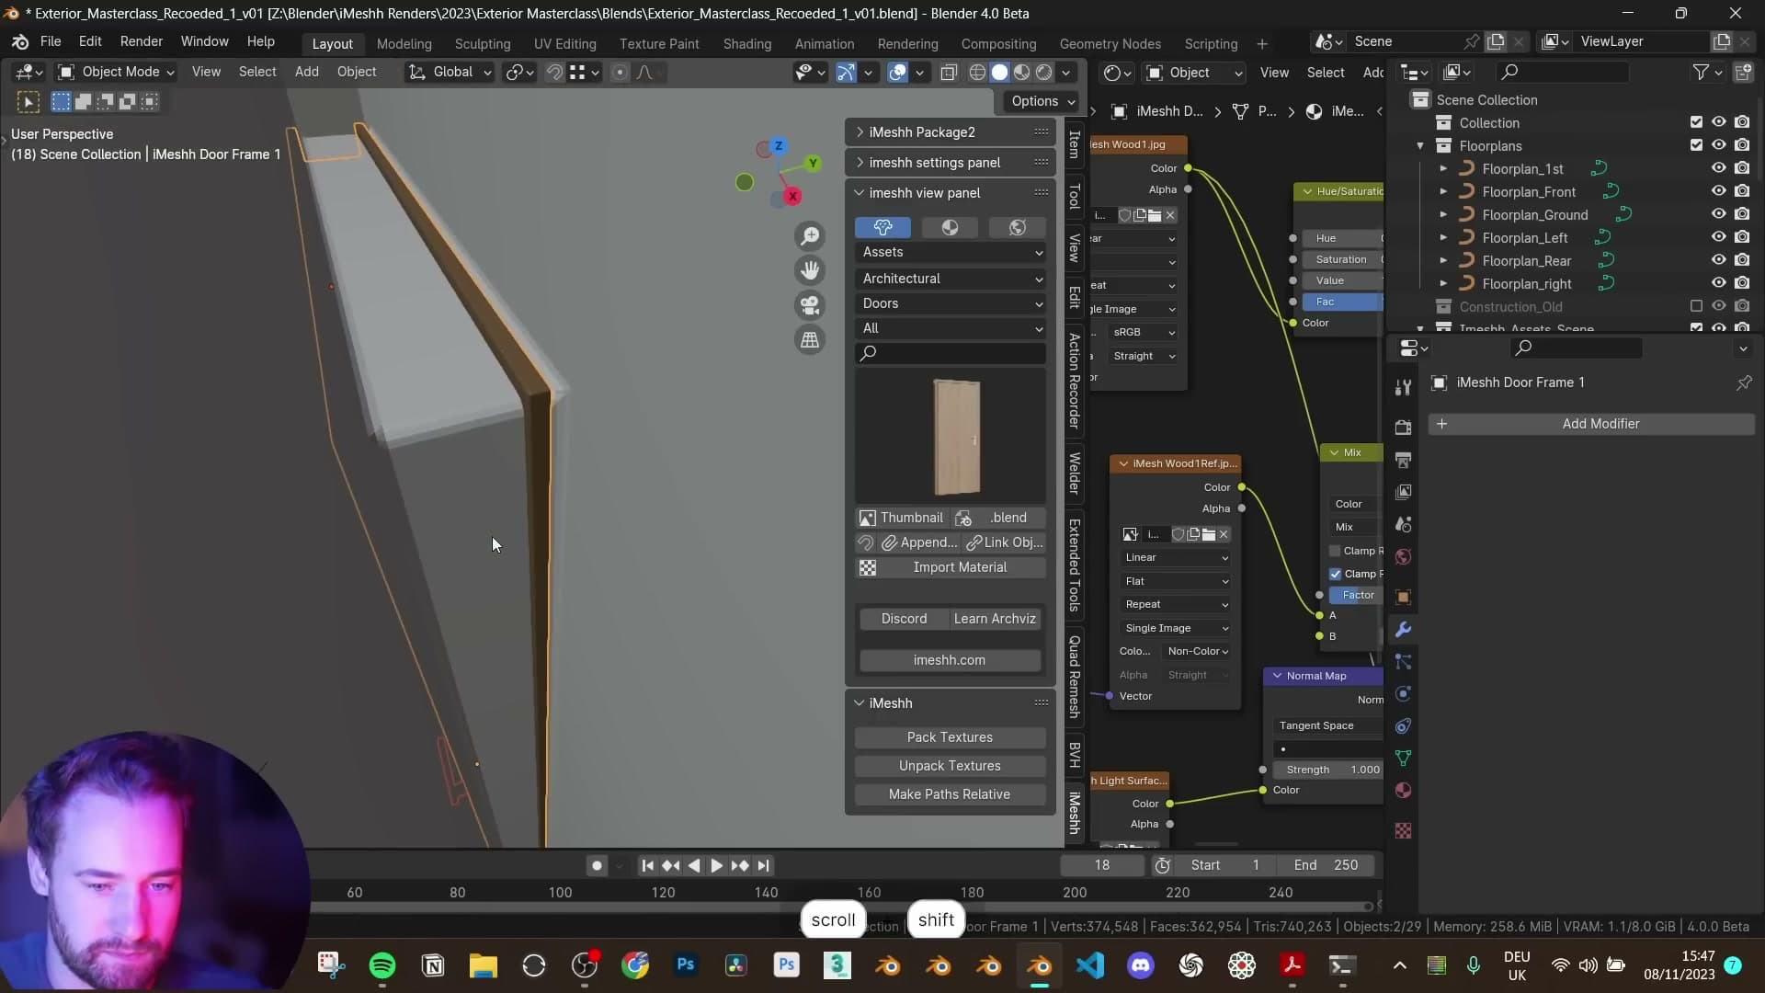Image resolution: width=1765 pixels, height=993 pixels.
Task: Hide Floorplan_Ground in viewport
Action: [1718, 214]
